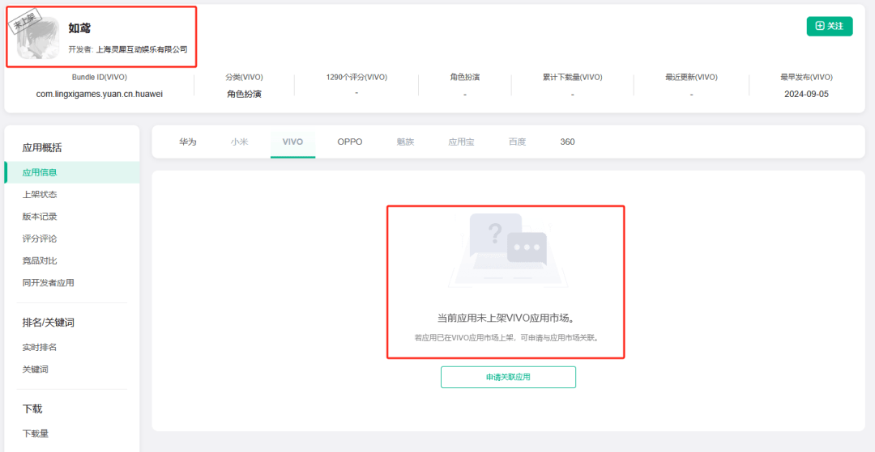The image size is (875, 452).
Task: Open 上架状态 in the sidebar
Action: click(40, 194)
